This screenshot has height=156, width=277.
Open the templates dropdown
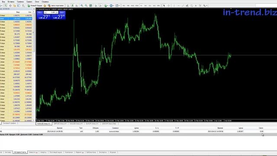[x=117, y=6]
